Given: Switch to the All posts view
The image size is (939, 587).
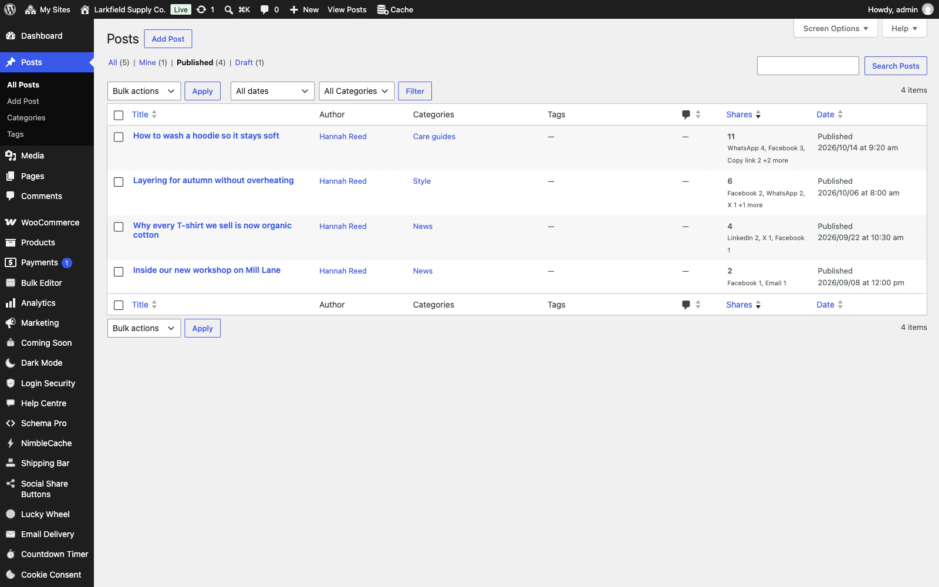Looking at the screenshot, I should tap(113, 62).
